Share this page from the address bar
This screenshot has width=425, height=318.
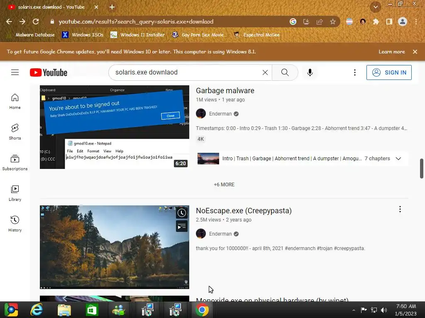(320, 22)
